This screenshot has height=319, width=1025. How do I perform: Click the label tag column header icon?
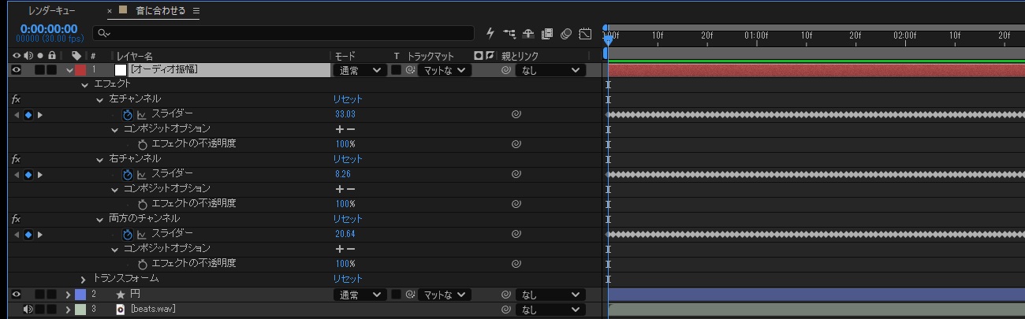pyautogui.click(x=76, y=56)
